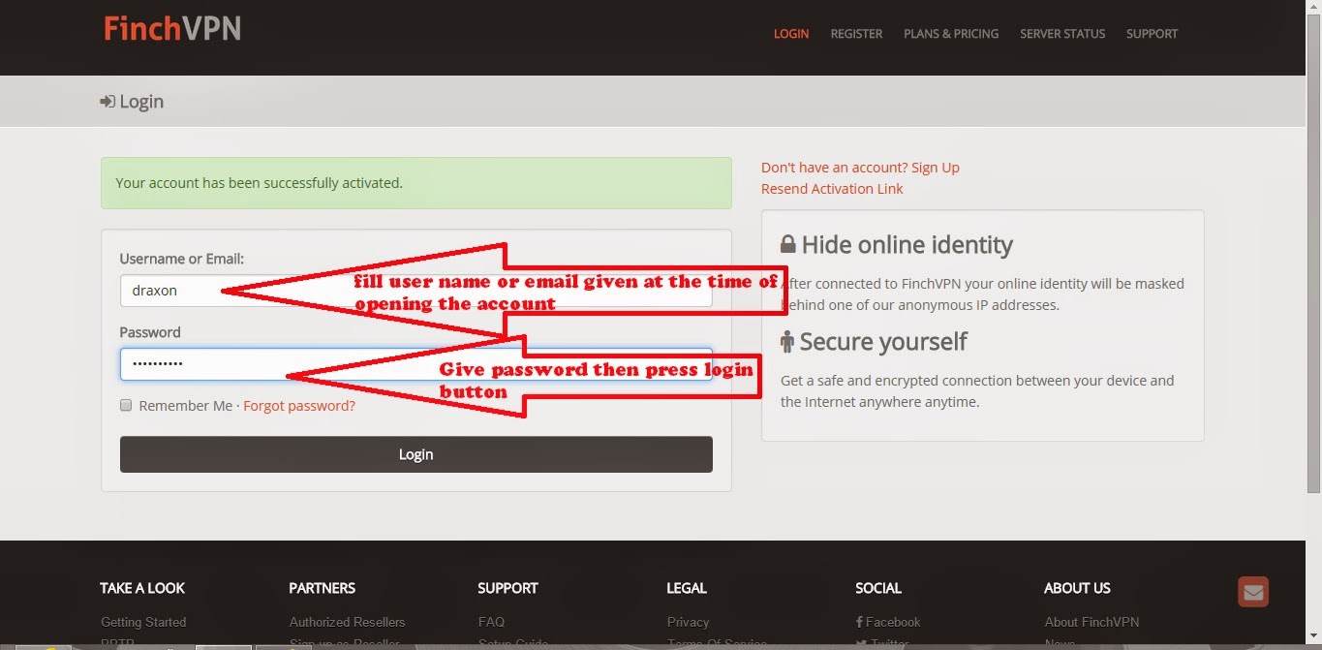Open the LOGIN nav item
This screenshot has width=1322, height=650.
click(x=791, y=34)
